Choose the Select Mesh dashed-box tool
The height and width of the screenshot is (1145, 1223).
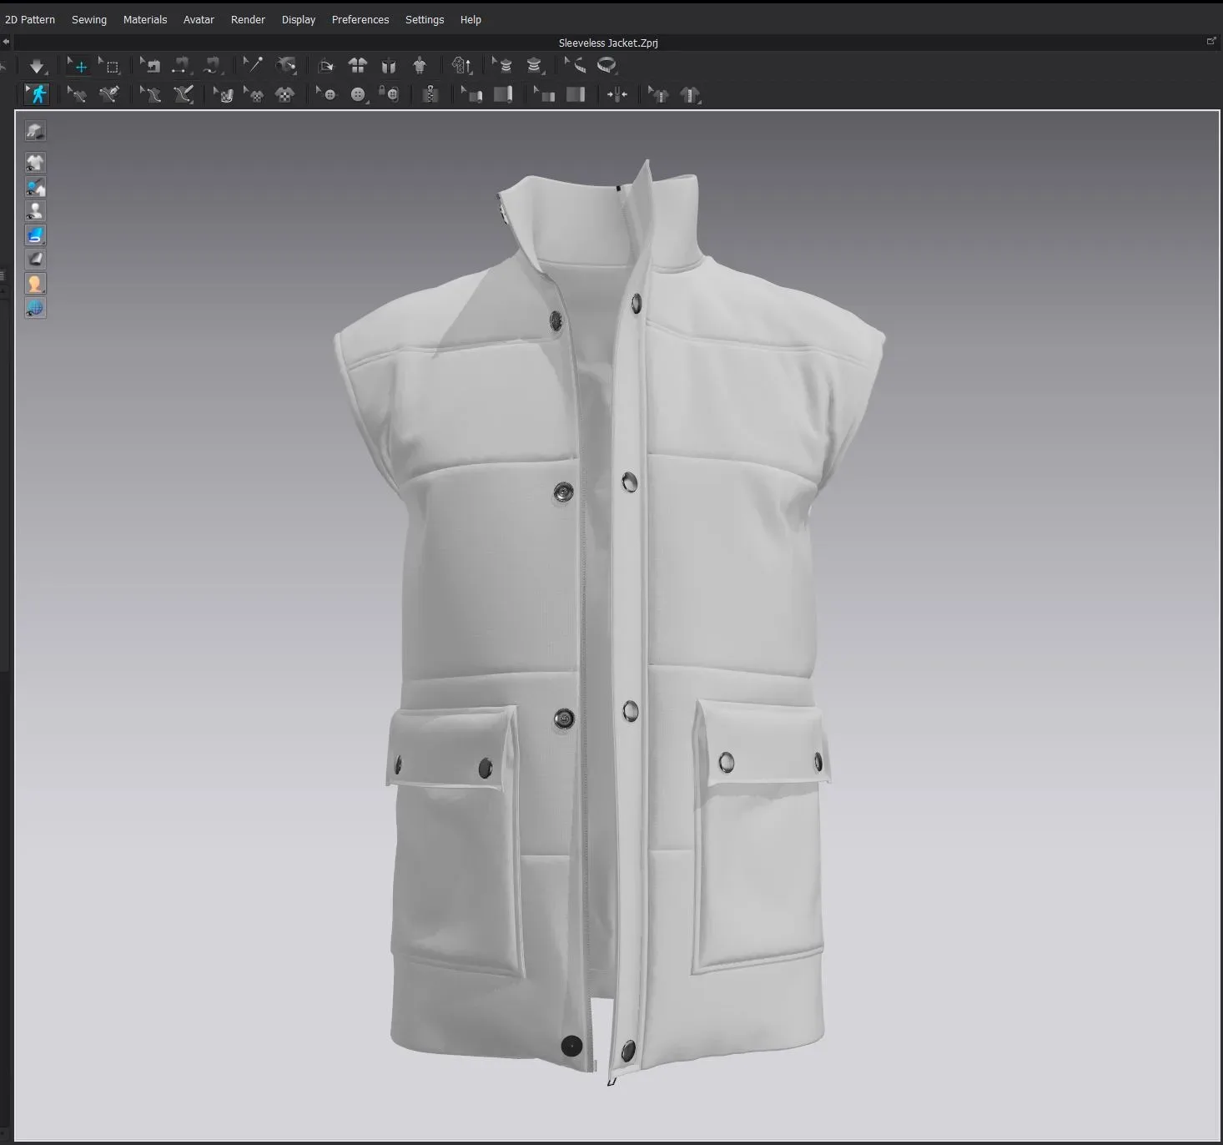tap(110, 66)
